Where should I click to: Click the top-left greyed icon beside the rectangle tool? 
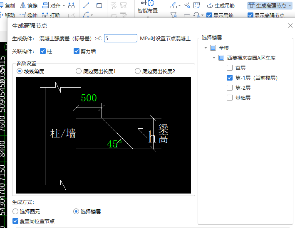point(114,5)
